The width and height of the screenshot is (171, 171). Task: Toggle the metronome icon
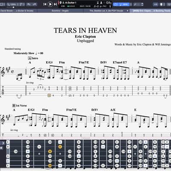(x=101, y=3)
